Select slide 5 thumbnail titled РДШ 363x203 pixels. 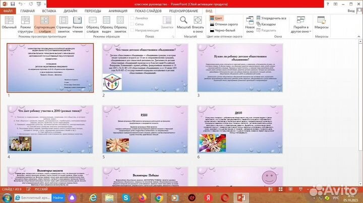pyautogui.click(x=145, y=130)
